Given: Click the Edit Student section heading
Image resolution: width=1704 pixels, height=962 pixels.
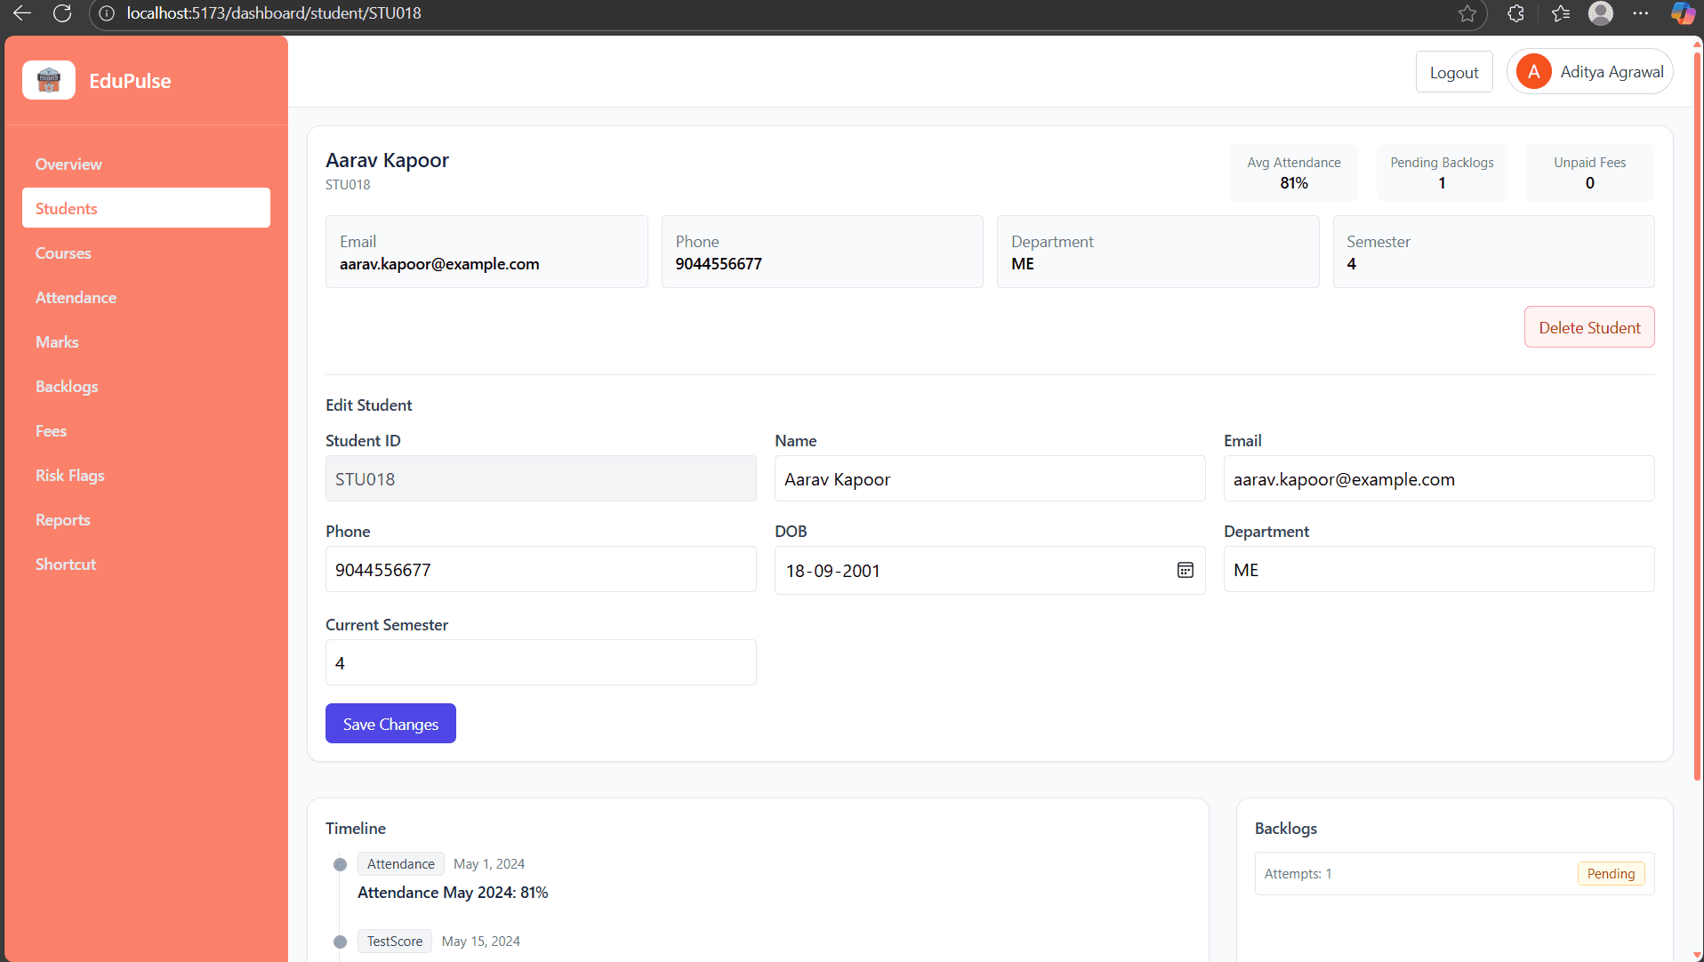Looking at the screenshot, I should (x=369, y=405).
